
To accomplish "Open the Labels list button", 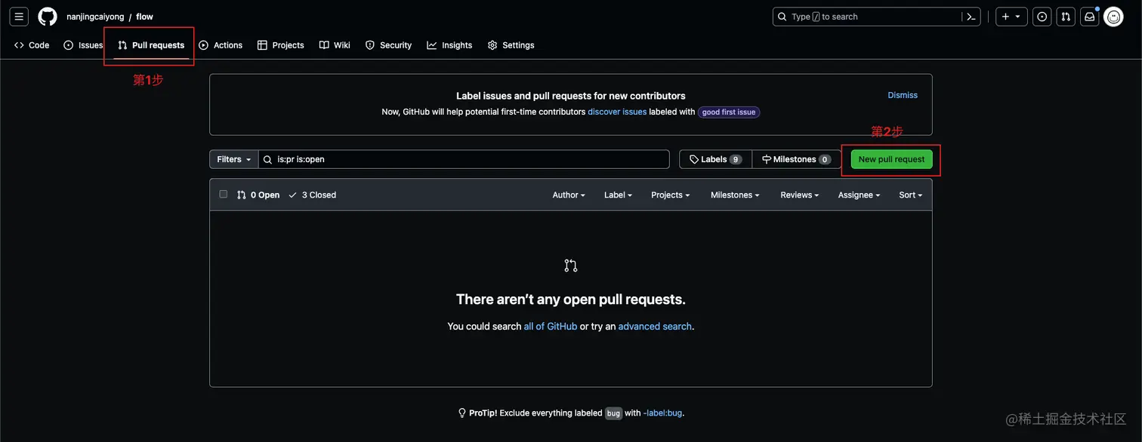I will pyautogui.click(x=716, y=159).
